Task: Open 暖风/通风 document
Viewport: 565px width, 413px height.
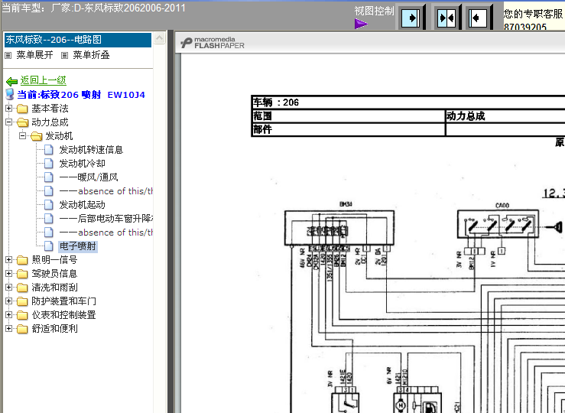Action: (x=89, y=177)
